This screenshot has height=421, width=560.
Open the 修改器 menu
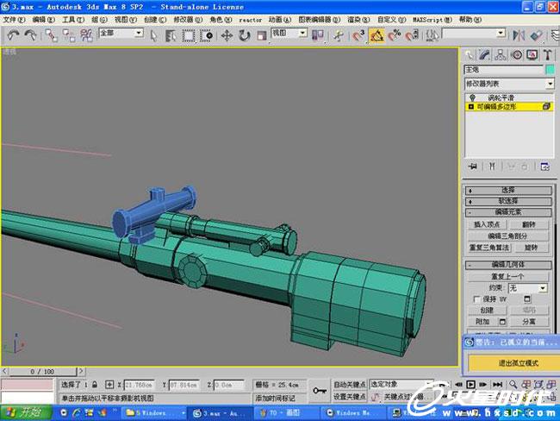click(188, 20)
